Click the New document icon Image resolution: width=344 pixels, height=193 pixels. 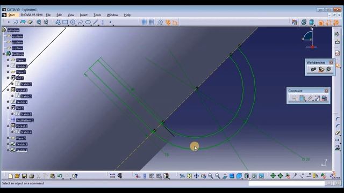point(10,176)
